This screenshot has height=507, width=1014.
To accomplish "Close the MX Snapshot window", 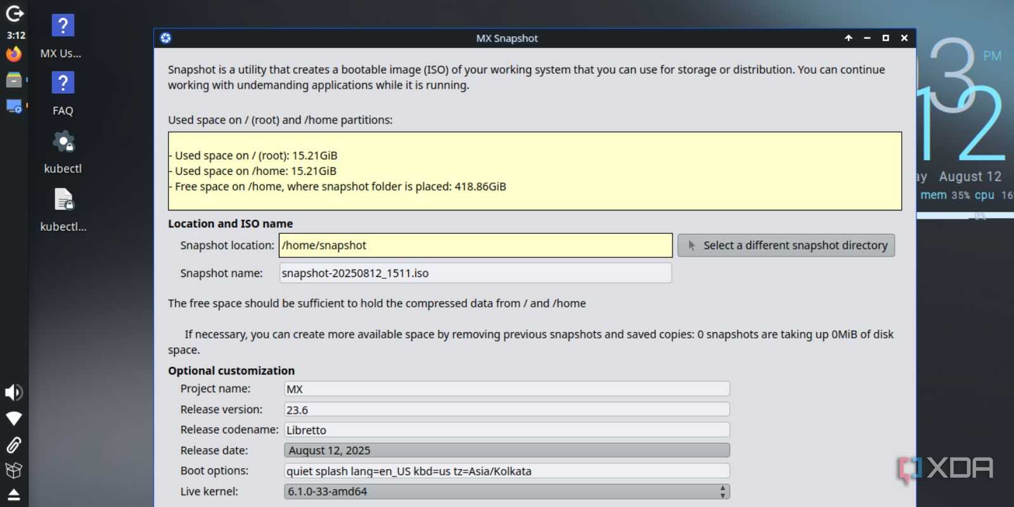I will (904, 38).
